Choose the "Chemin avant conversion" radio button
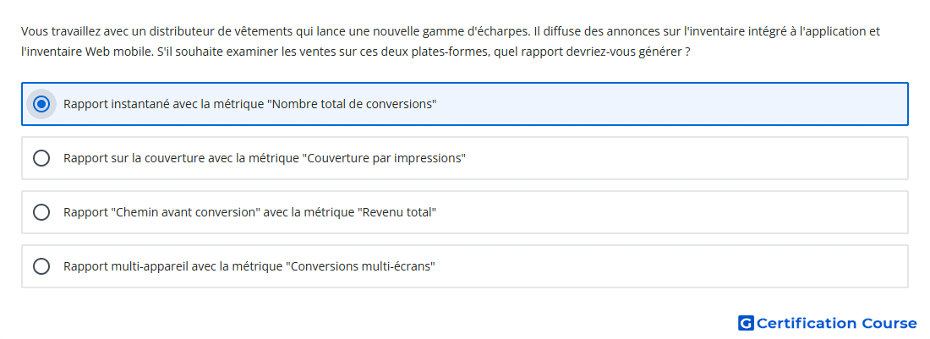 [x=41, y=212]
